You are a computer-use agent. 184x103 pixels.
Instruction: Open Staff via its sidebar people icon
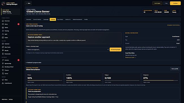point(3,34)
